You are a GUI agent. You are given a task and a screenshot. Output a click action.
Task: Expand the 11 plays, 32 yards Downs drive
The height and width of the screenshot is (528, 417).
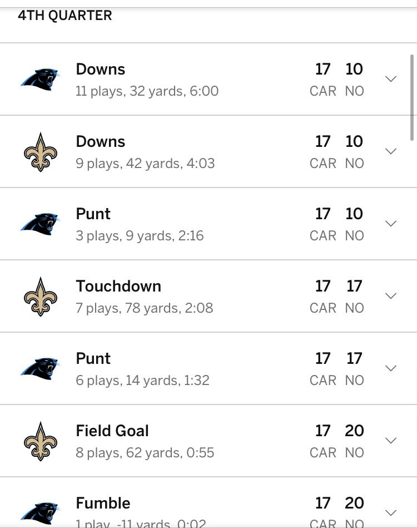coord(391,79)
